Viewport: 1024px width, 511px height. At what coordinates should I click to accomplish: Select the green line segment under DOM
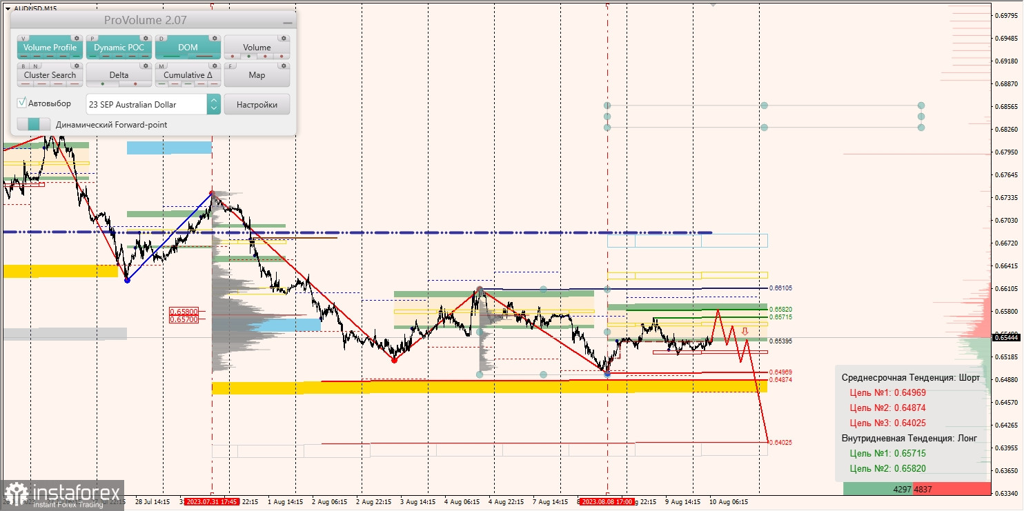172,57
